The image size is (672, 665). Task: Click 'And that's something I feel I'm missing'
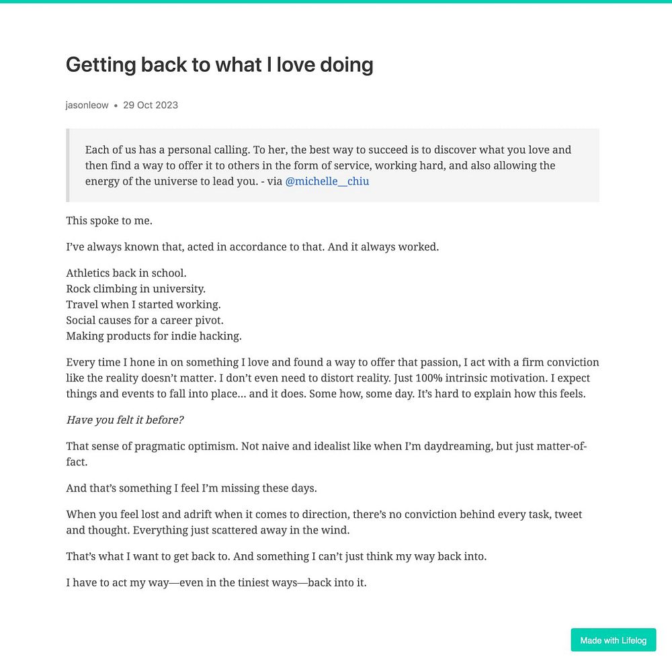click(x=192, y=488)
